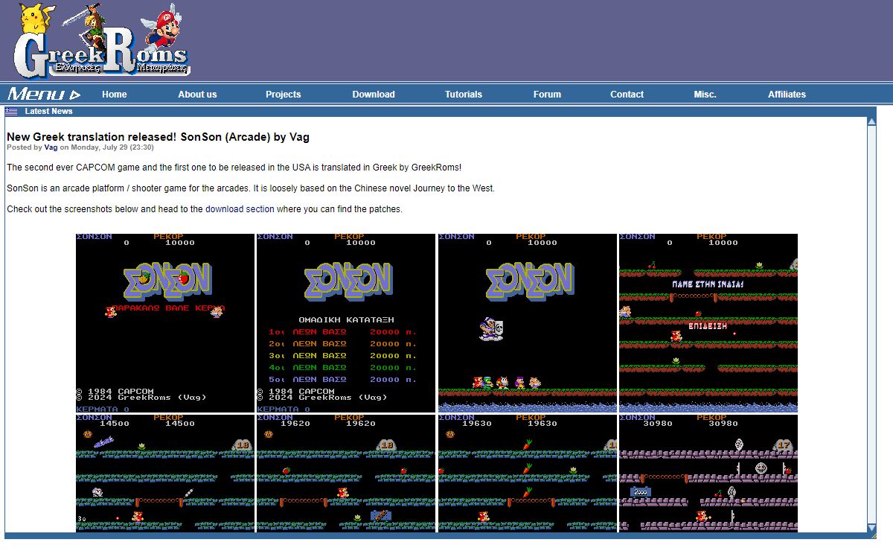Click the author link Vag
The height and width of the screenshot is (551, 893).
(x=51, y=147)
